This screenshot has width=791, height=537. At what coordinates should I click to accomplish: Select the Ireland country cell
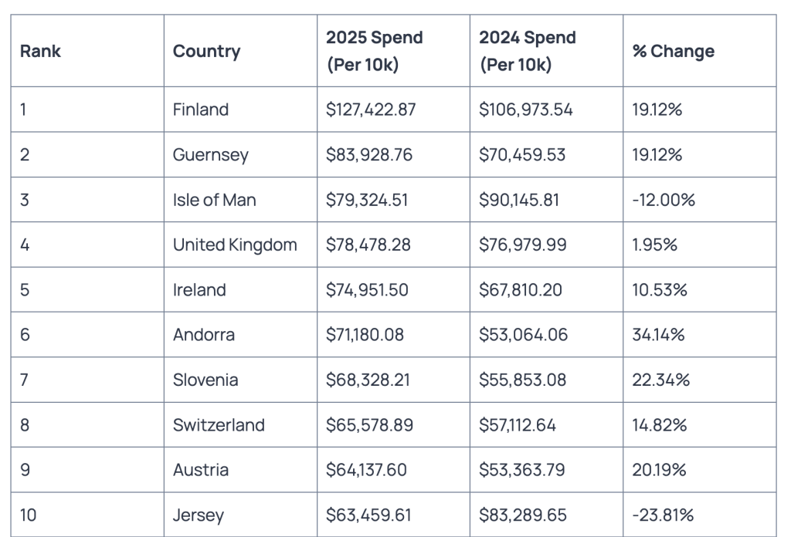[199, 290]
